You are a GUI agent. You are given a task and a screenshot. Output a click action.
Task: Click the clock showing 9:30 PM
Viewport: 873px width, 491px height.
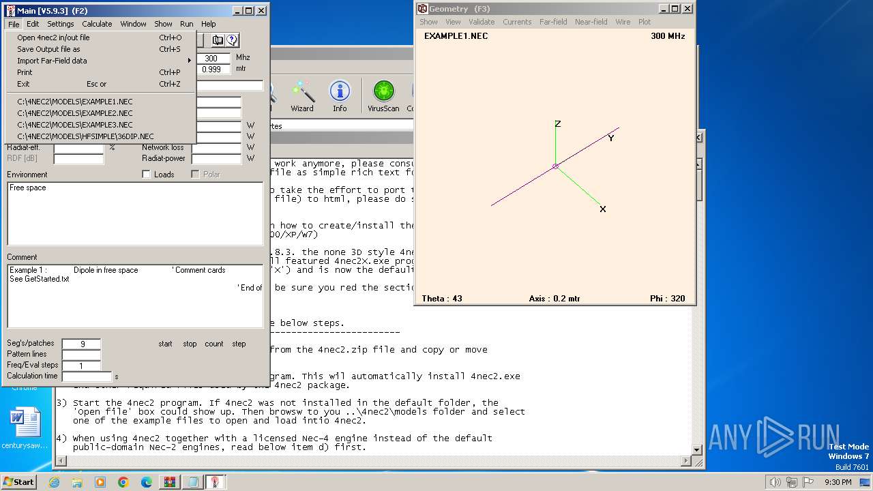click(838, 482)
